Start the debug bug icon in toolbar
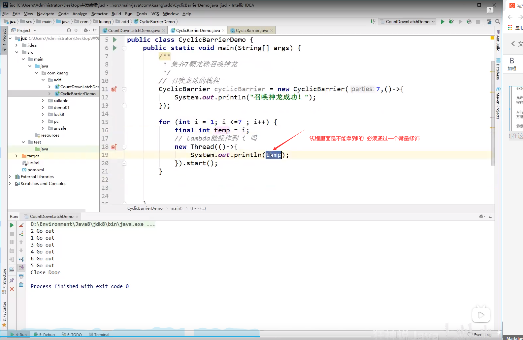This screenshot has height=340, width=523. click(451, 22)
